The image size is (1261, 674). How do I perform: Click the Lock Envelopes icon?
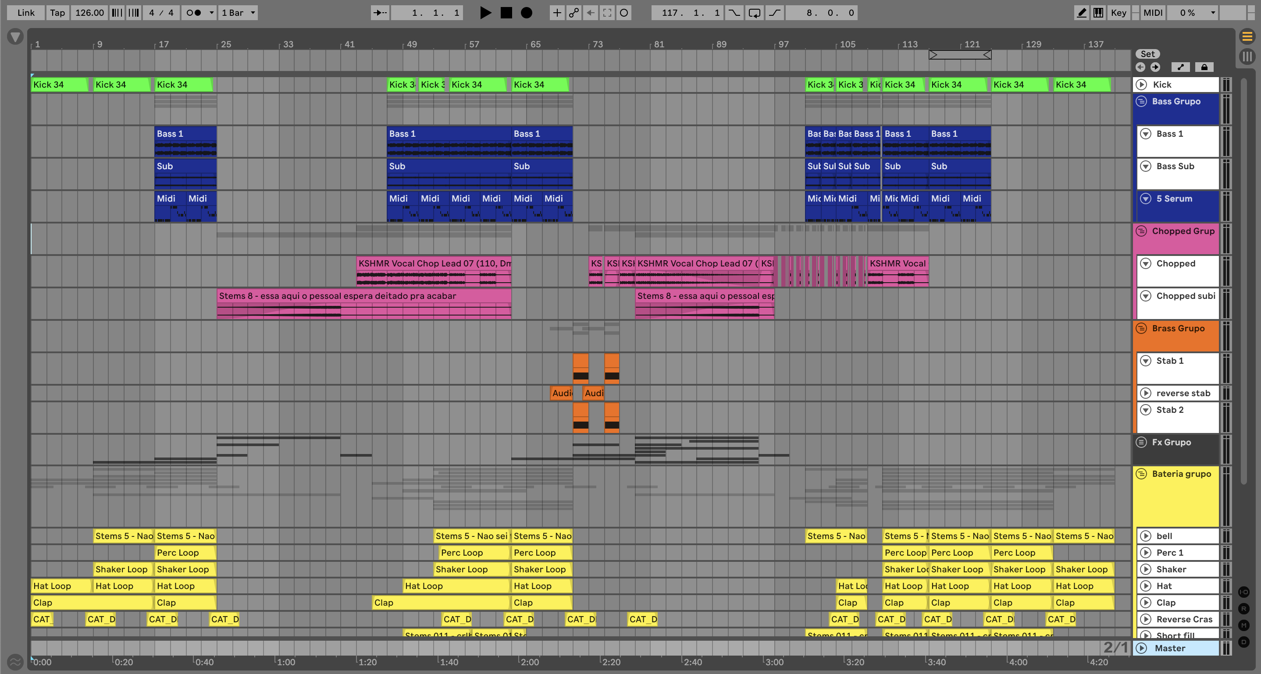pyautogui.click(x=1204, y=67)
